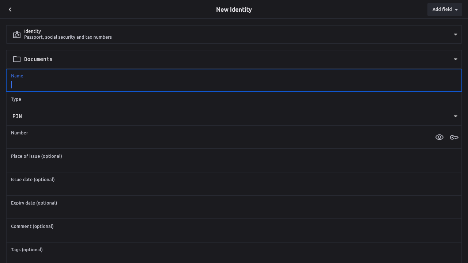
Task: Click the PIN type value
Action: [17, 116]
